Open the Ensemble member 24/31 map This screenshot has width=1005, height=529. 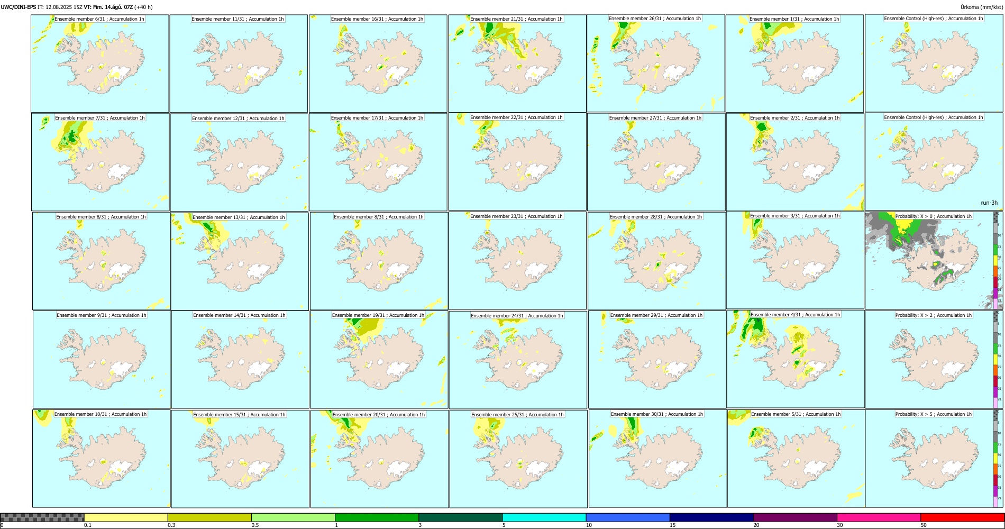[518, 360]
